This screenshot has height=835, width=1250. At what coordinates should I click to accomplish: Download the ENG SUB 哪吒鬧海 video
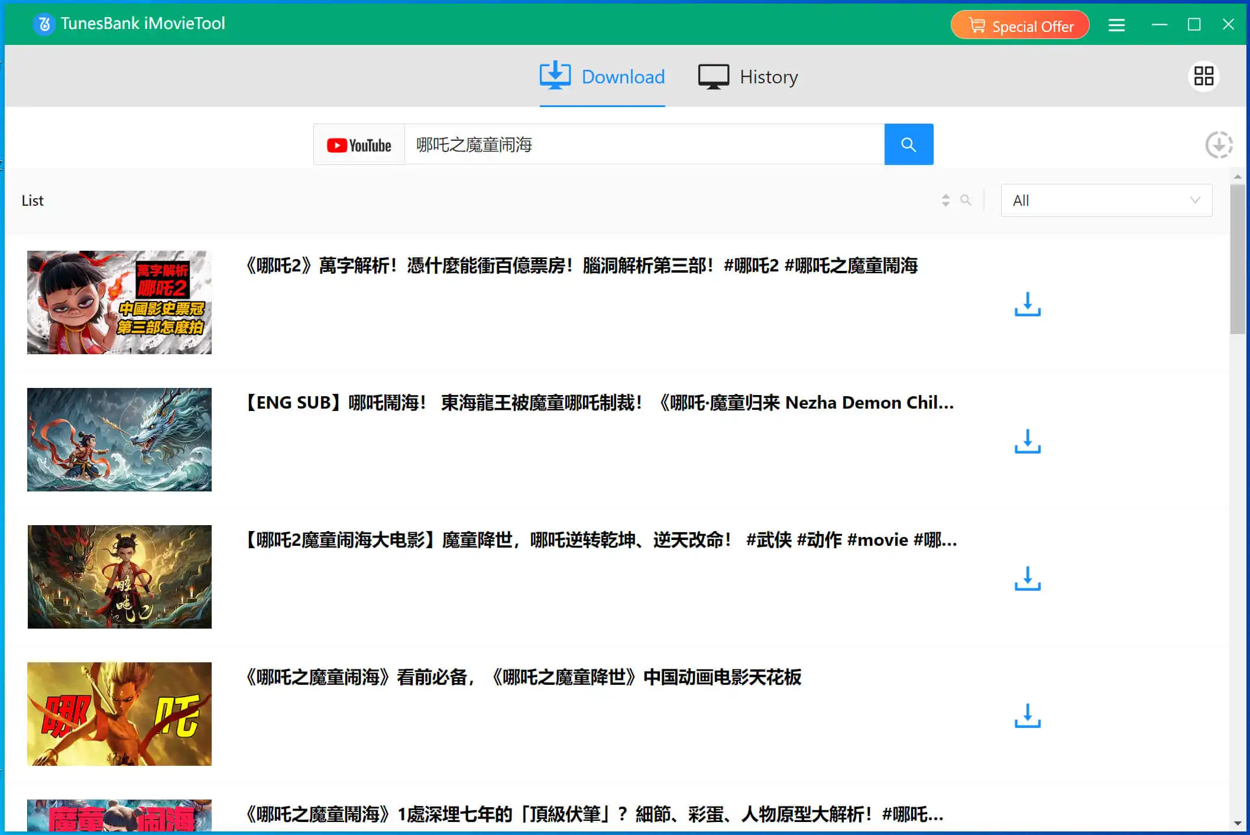pyautogui.click(x=1027, y=441)
